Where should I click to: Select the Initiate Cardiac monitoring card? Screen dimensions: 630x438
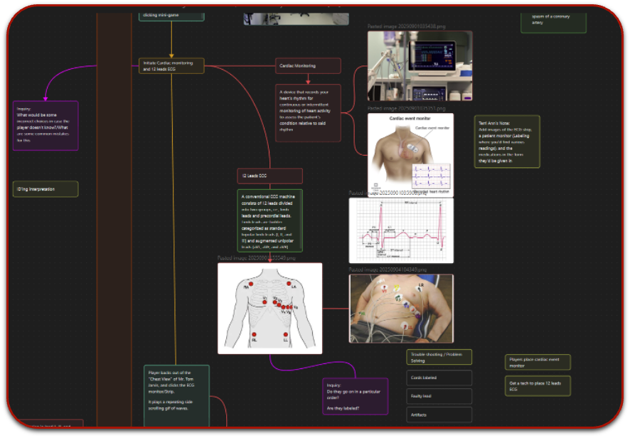tap(171, 66)
